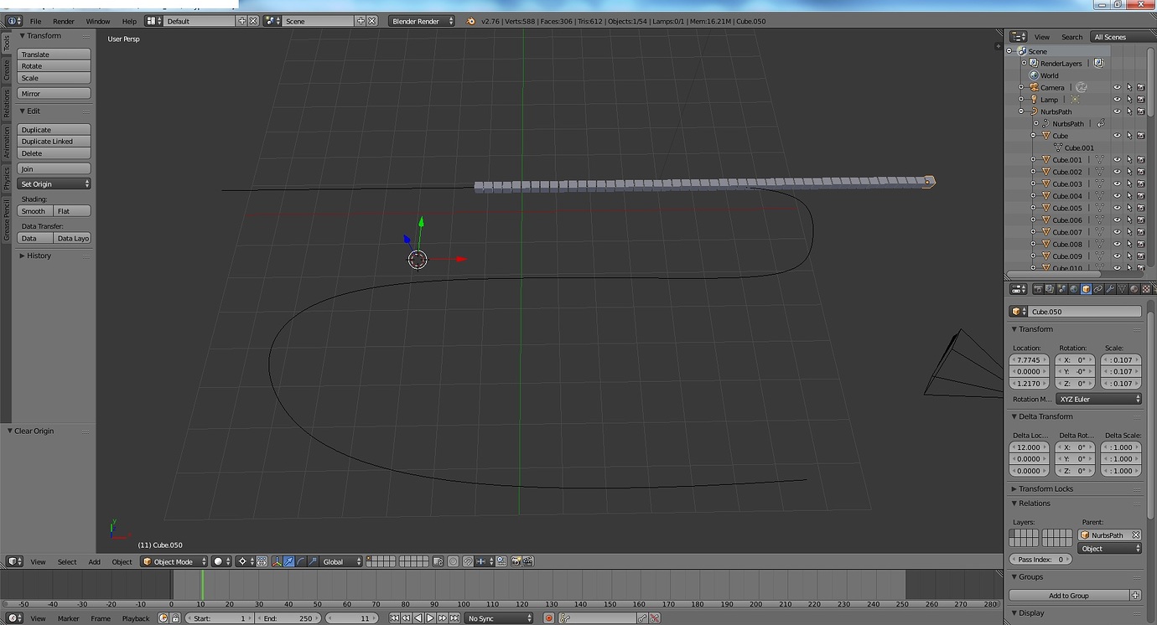Click the Location X value field 7.7745

[x=1029, y=360]
